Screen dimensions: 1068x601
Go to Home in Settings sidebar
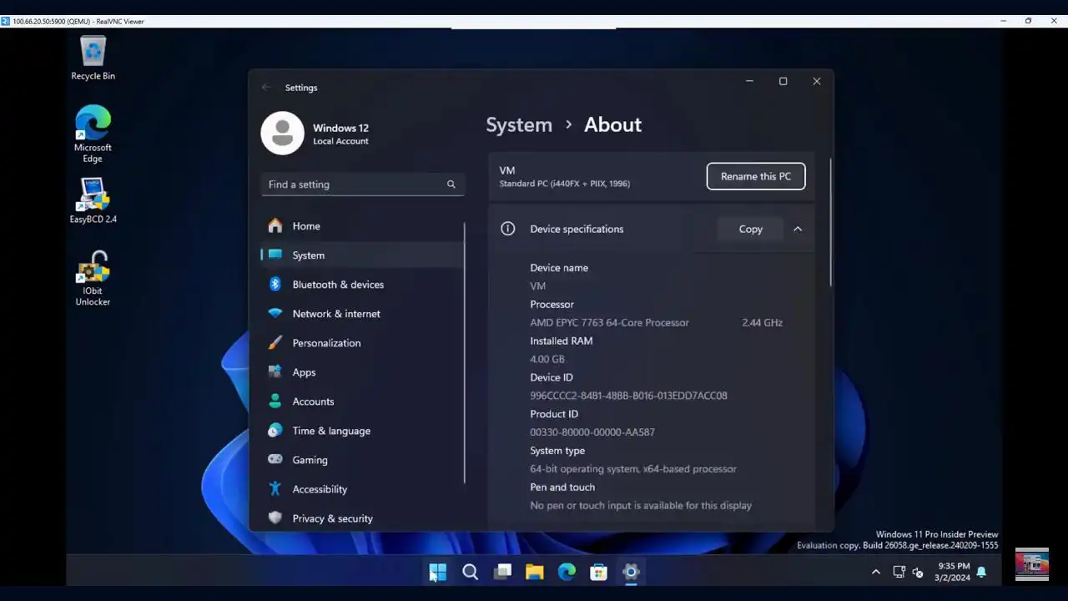[x=362, y=226]
